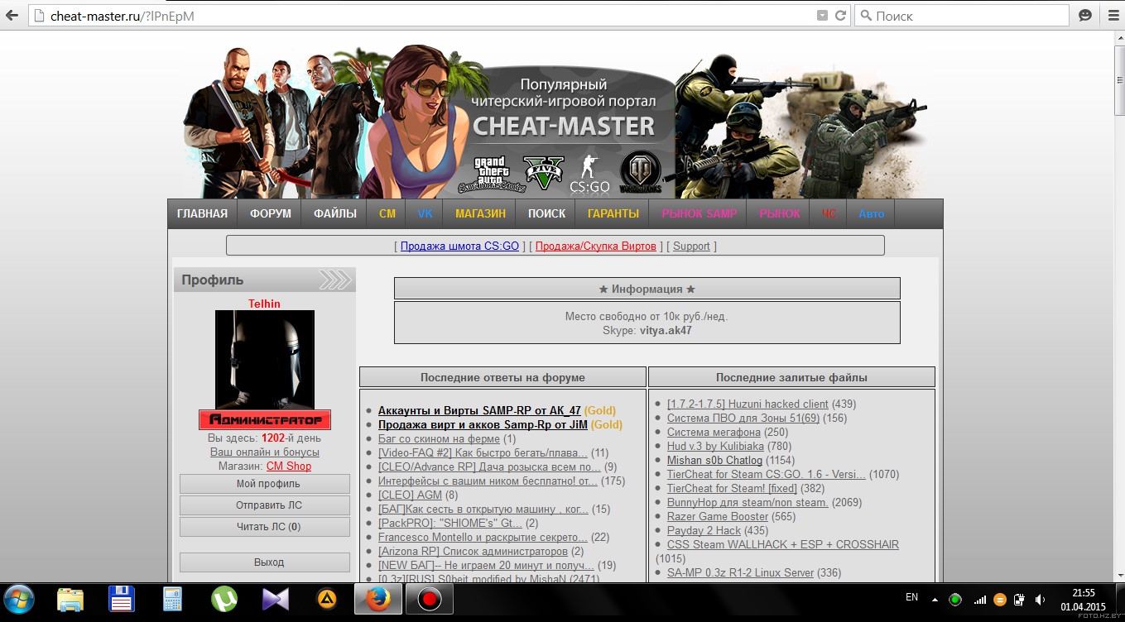
Task: Open the Баг со скином на ферме topic
Action: point(439,438)
